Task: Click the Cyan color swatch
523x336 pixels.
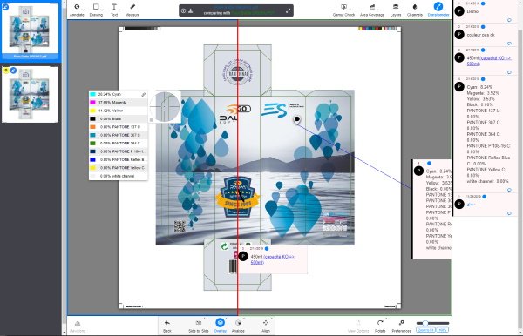Action: point(92,94)
